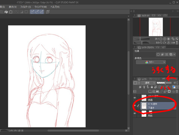Click create layer mask icon
The height and width of the screenshot is (135, 179).
(169, 92)
